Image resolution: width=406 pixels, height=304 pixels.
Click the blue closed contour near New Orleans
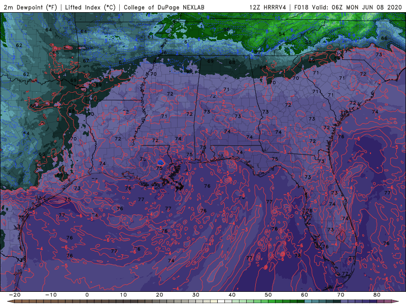coord(160,163)
